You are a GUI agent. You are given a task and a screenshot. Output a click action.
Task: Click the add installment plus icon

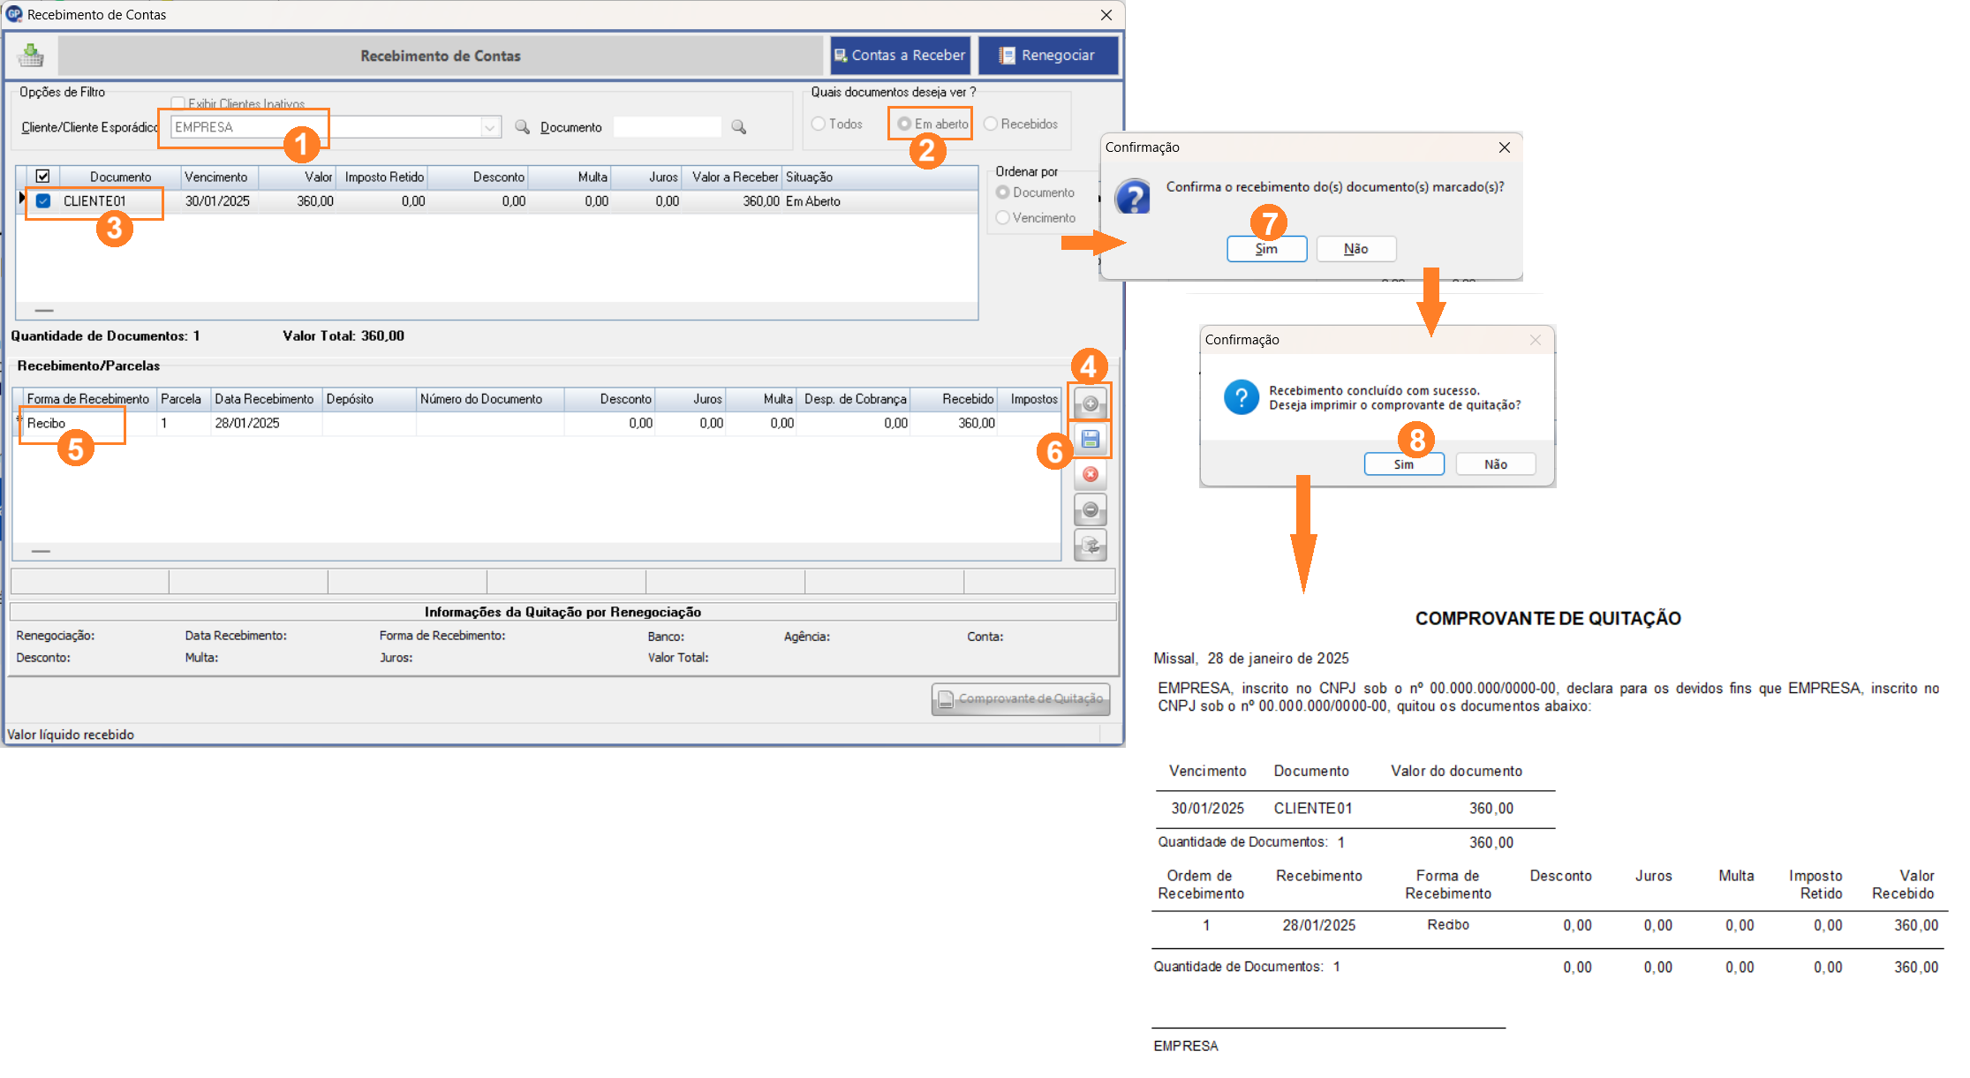1091,403
